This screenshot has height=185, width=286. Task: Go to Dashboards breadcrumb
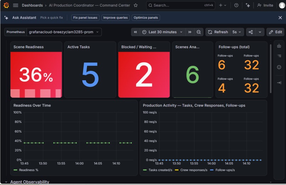point(32,5)
